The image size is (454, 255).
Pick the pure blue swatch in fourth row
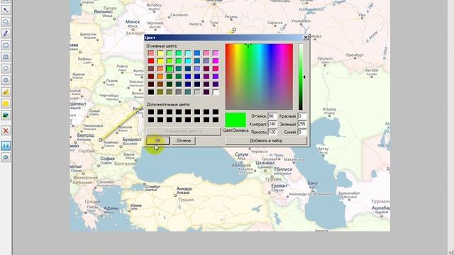[188, 76]
